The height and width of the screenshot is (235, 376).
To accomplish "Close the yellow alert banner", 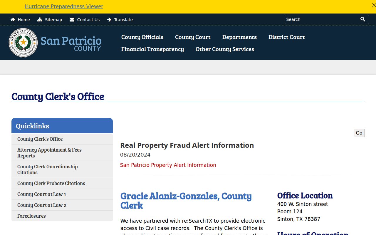I will coord(374,5).
